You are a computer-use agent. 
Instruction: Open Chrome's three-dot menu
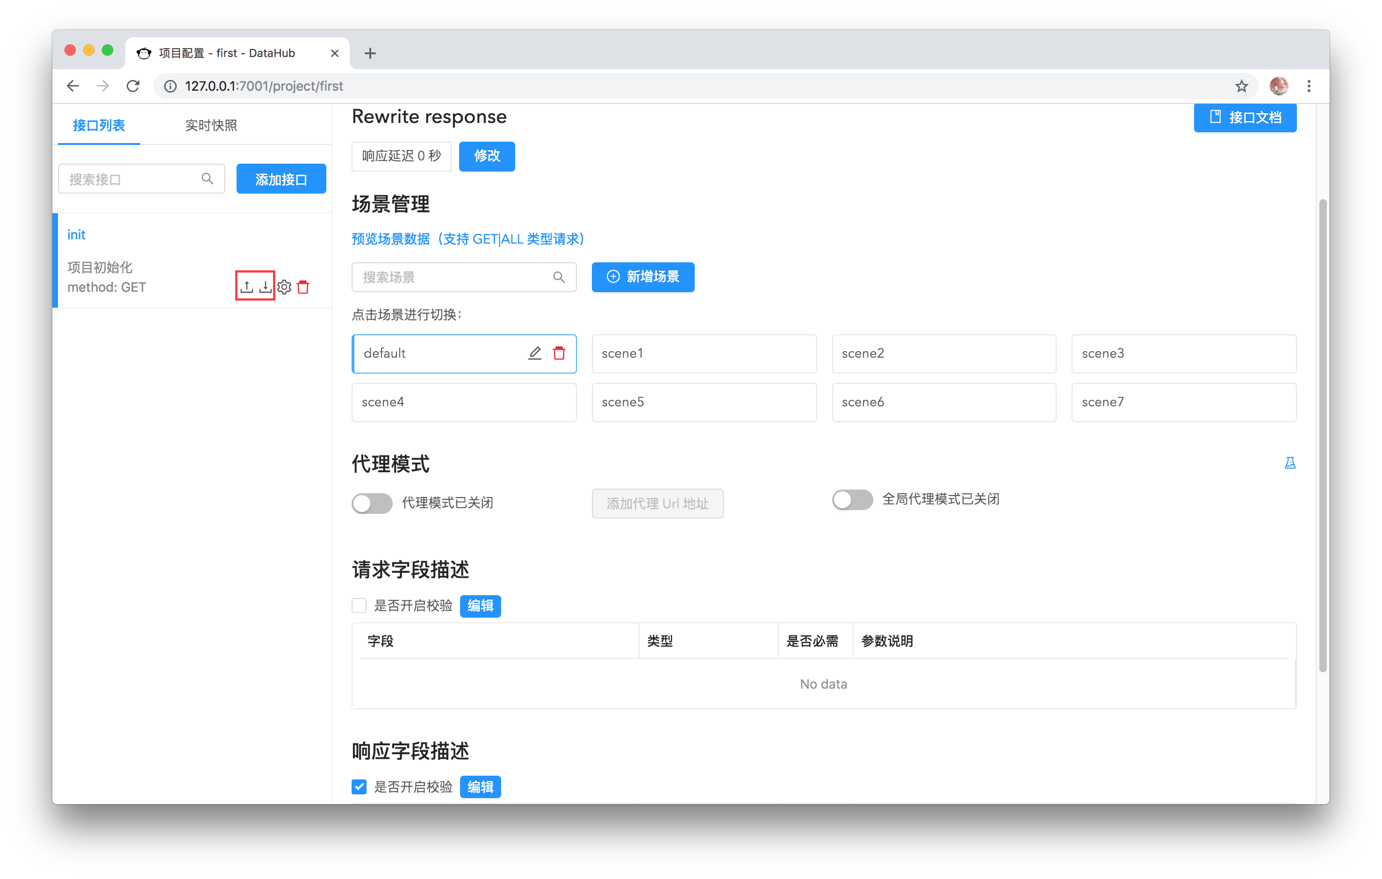(x=1309, y=86)
